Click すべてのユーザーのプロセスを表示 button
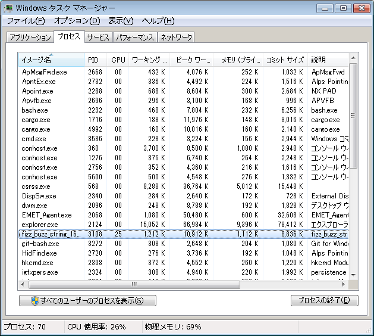This screenshot has width=374, height=336. click(x=87, y=301)
